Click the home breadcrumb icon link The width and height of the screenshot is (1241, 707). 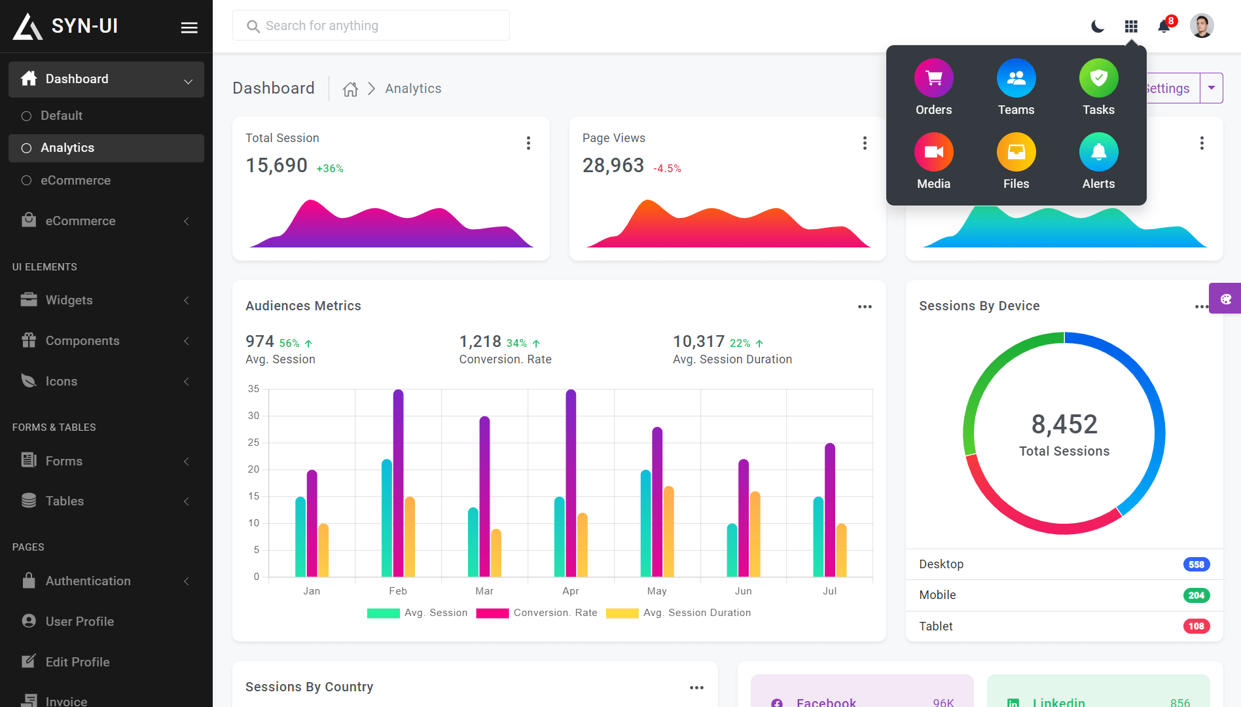(x=350, y=89)
